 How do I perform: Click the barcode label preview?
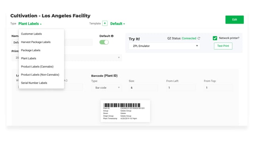pos(125,111)
